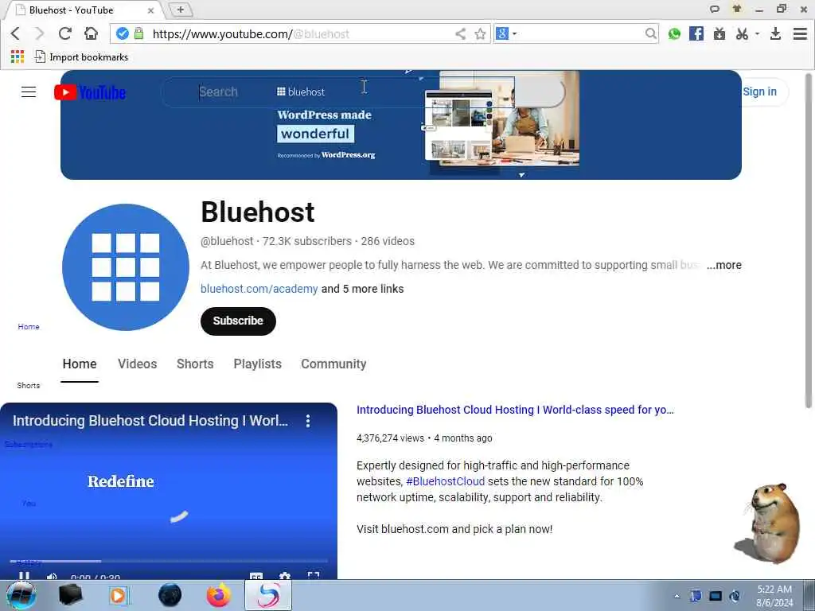The width and height of the screenshot is (815, 611).
Task: Enter fullscreen in the video player
Action: pyautogui.click(x=313, y=576)
